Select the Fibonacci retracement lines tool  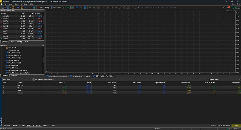coord(128,7)
